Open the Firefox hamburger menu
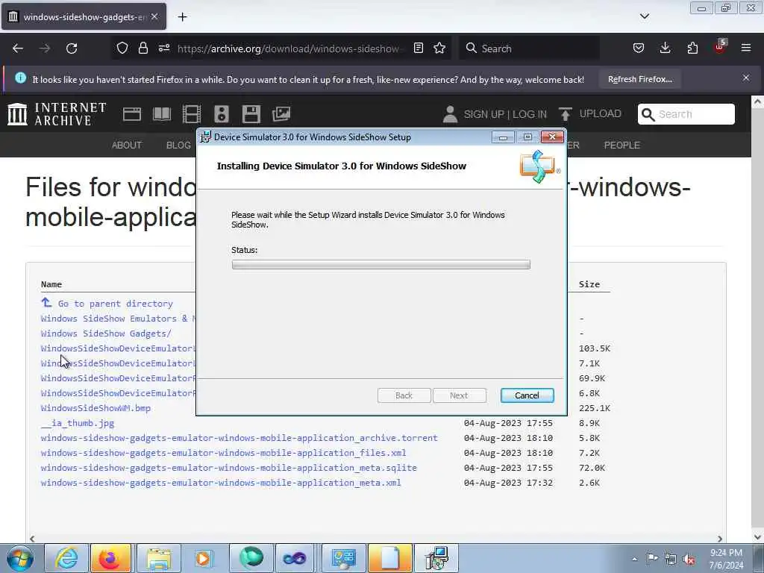The image size is (764, 573). [746, 48]
